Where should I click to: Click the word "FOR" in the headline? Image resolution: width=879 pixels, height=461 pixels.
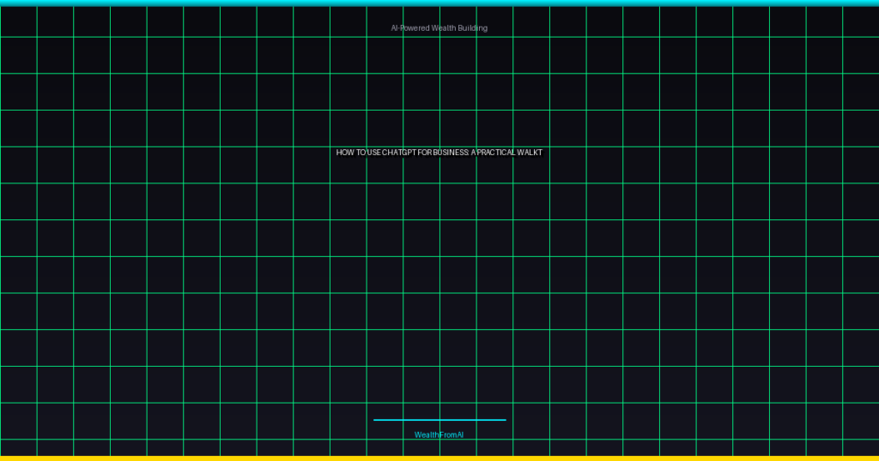425,153
